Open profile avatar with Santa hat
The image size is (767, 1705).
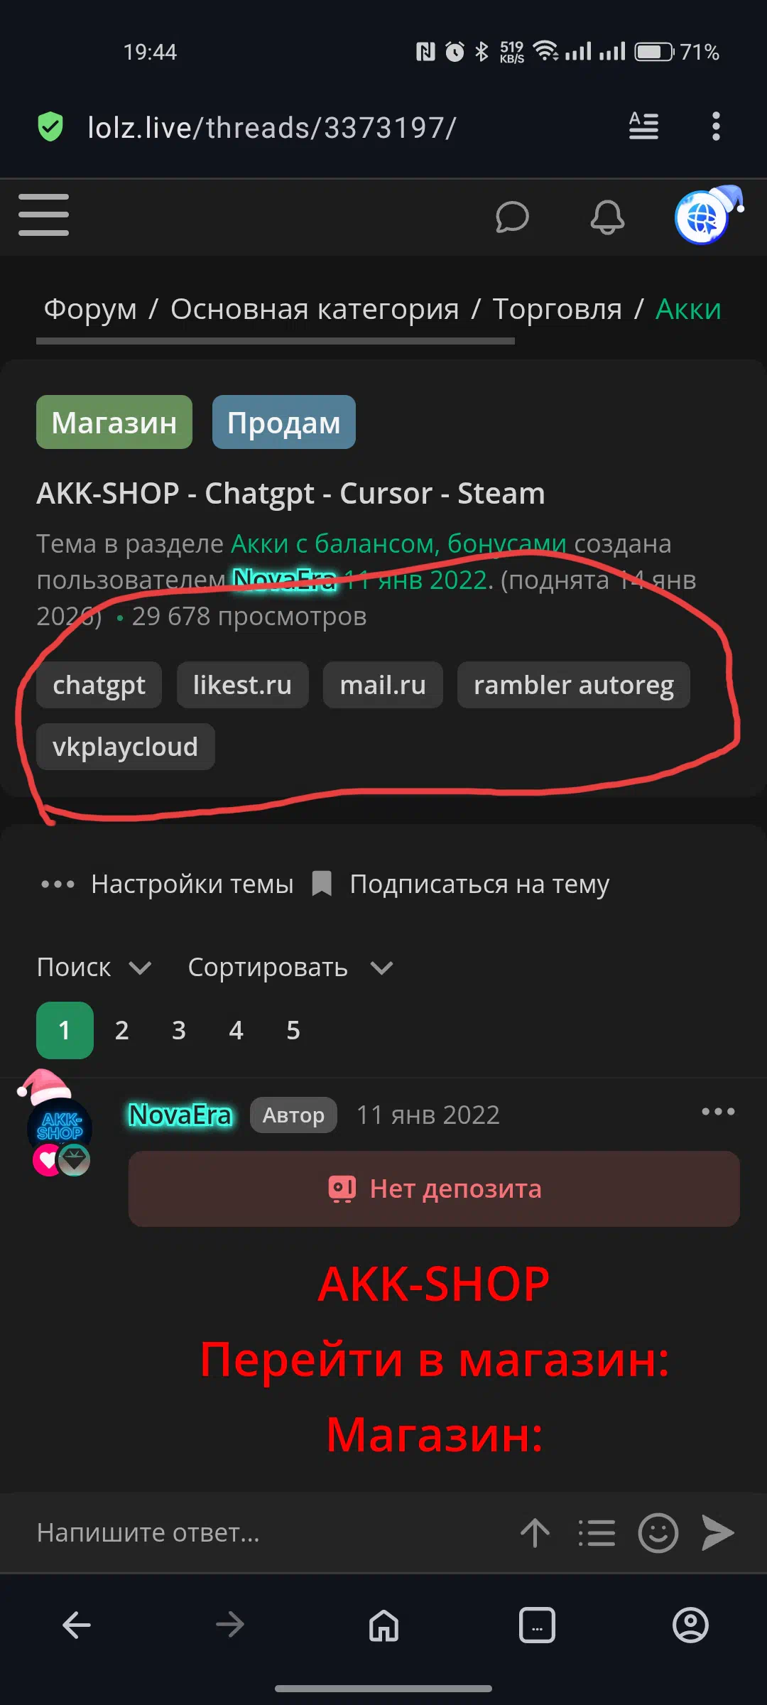(707, 215)
